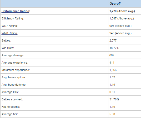Click the Win Rate value 48.77%
This screenshot has width=141, height=118.
[114, 48]
